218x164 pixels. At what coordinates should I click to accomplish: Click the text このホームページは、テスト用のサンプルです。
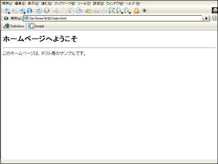click(44, 53)
